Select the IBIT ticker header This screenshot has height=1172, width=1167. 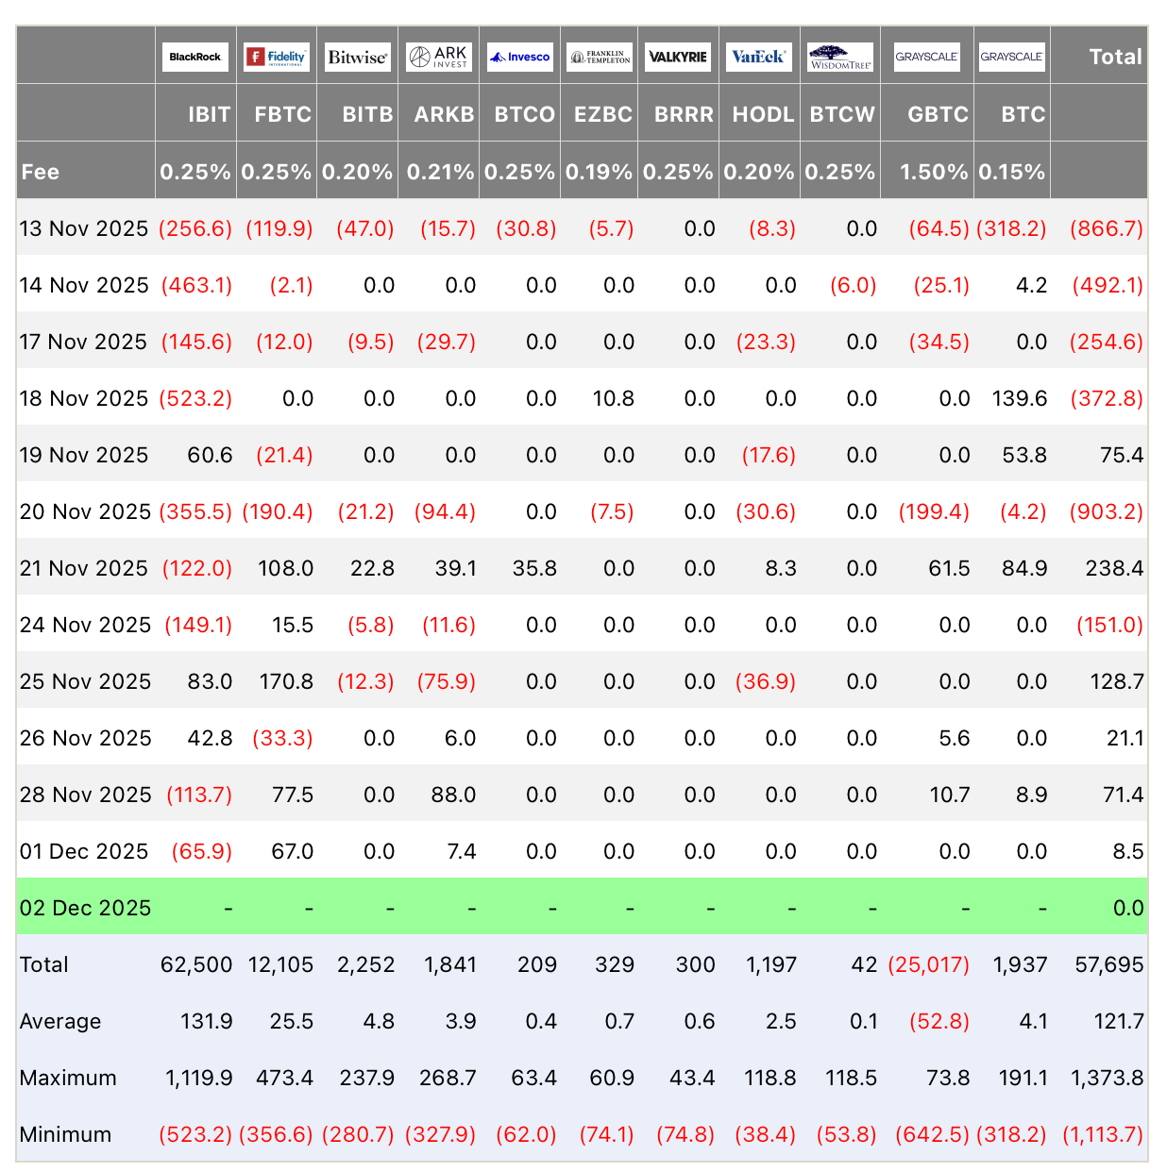[209, 114]
